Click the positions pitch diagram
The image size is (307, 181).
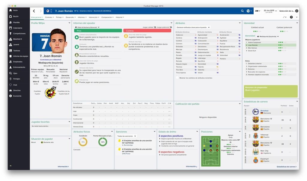[x=211, y=151]
